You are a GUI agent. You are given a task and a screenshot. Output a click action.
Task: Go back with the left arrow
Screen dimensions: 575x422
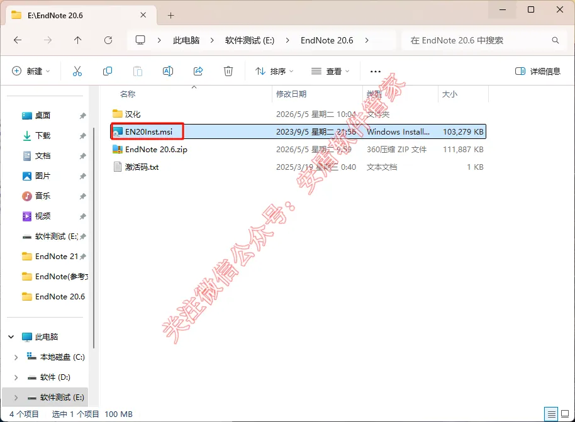point(18,40)
